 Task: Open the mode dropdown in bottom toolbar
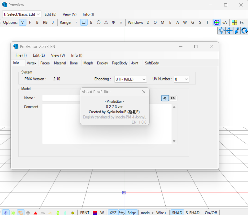click(147, 213)
